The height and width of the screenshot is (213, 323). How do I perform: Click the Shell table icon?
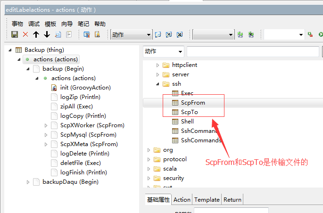[175, 122]
